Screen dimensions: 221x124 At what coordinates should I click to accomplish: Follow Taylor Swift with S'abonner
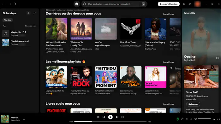tap(193, 104)
